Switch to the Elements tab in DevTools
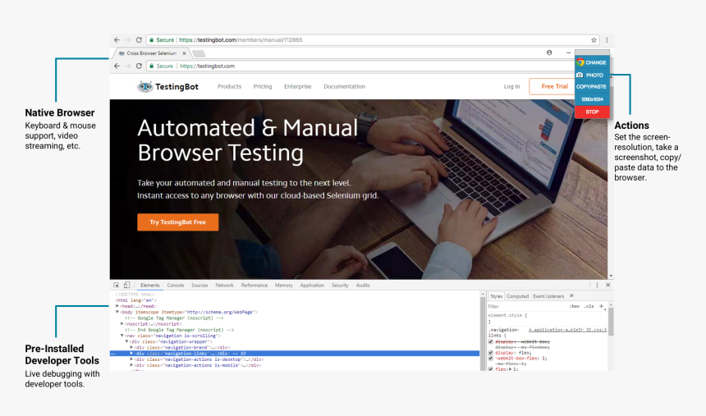This screenshot has width=706, height=416. point(150,285)
